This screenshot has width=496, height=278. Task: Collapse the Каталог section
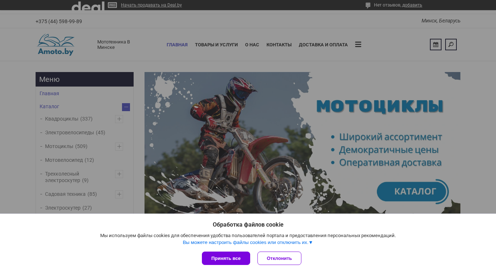126,107
